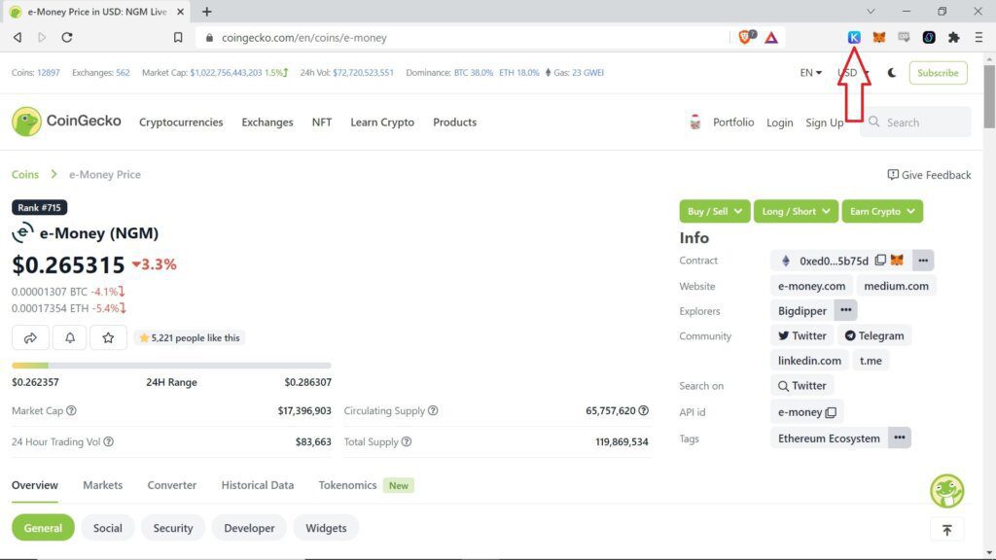Expand the Long / Short dropdown

[796, 211]
